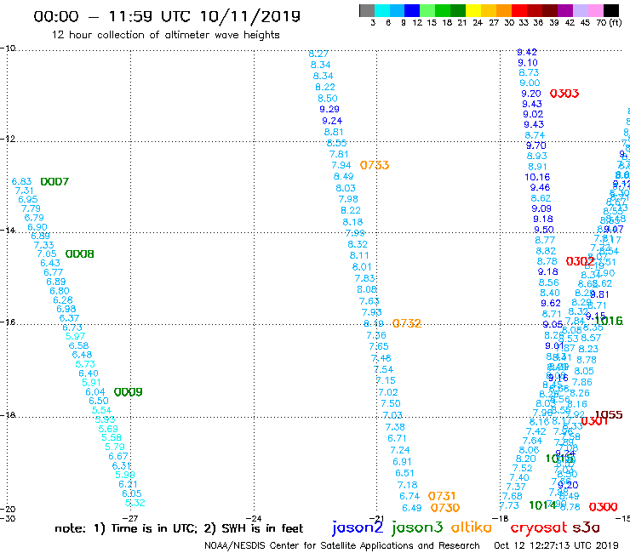Click the green time stamp '0007'
The image size is (630, 553).
(54, 181)
